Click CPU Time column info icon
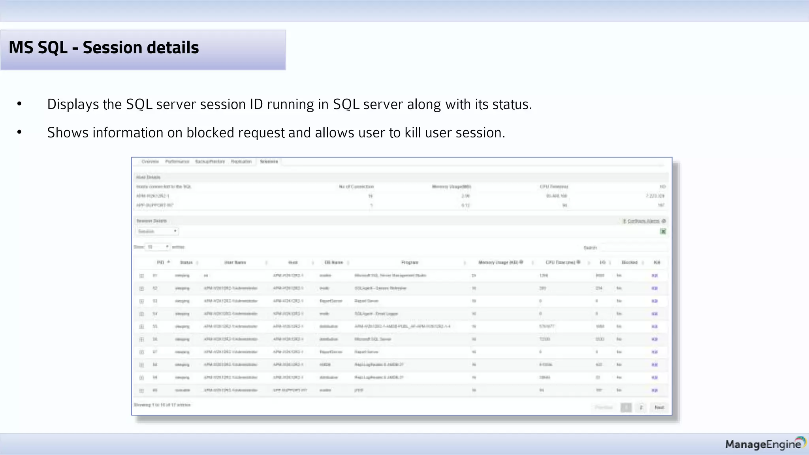The width and height of the screenshot is (809, 455). coord(578,262)
